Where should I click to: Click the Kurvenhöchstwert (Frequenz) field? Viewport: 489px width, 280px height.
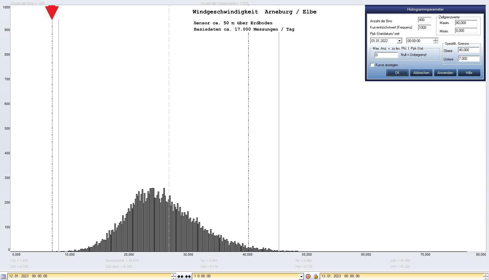pyautogui.click(x=425, y=27)
